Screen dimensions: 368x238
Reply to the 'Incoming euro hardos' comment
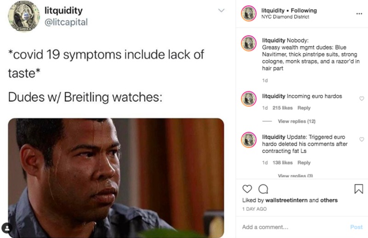pos(304,108)
